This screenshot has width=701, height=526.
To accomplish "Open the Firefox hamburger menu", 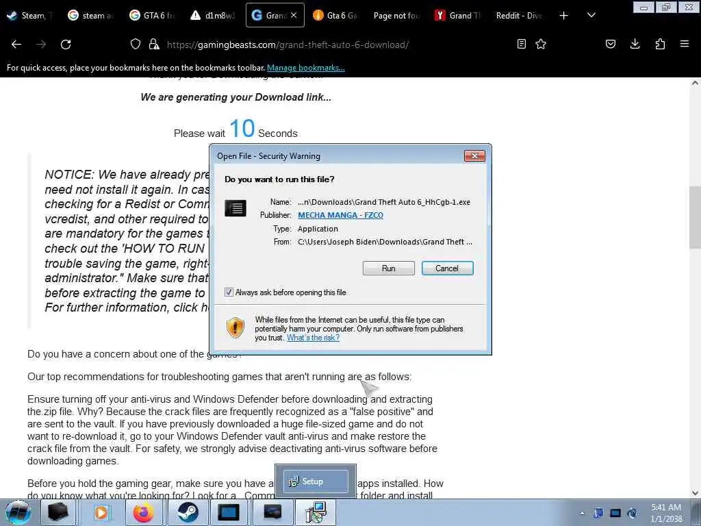I will coord(685,44).
